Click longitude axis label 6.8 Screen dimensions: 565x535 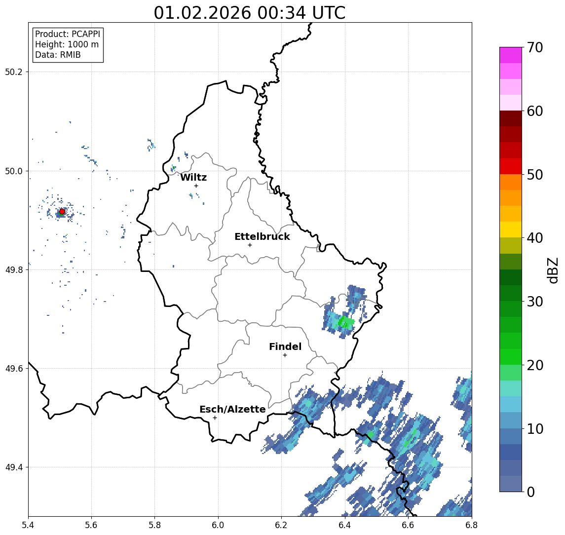(x=472, y=525)
